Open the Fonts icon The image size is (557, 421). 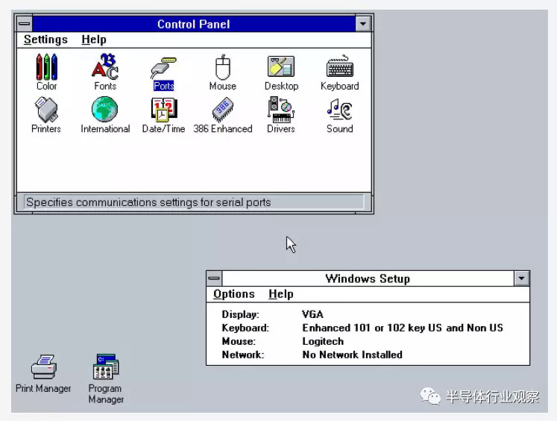click(x=105, y=68)
